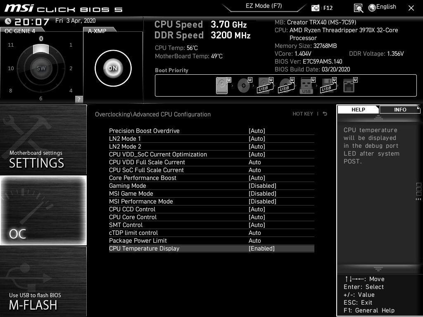
Task: Click the globe language icon
Action: tap(372, 8)
